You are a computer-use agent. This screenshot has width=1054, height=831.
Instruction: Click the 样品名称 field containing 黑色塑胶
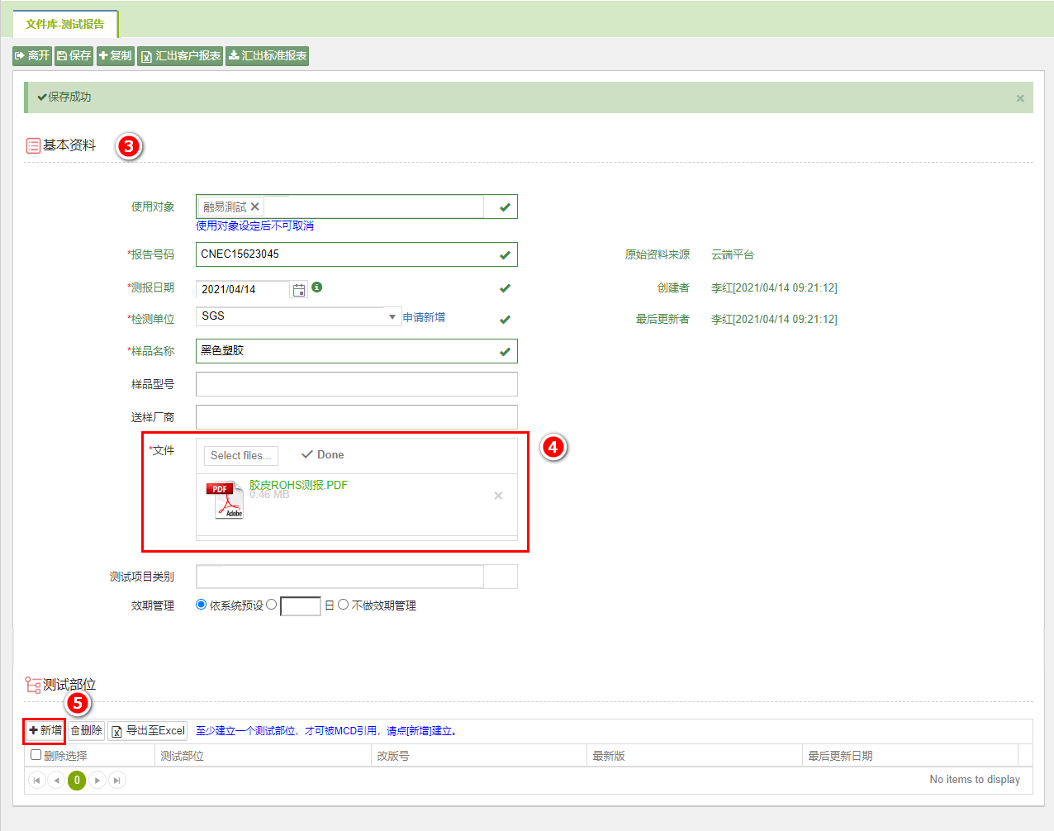click(356, 351)
